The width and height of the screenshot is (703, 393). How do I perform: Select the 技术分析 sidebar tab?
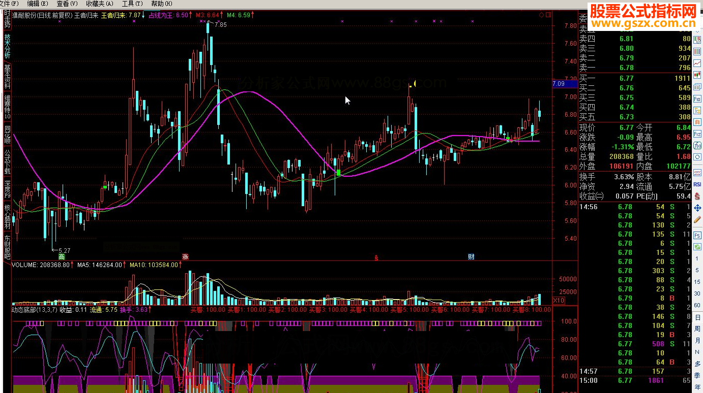7,46
